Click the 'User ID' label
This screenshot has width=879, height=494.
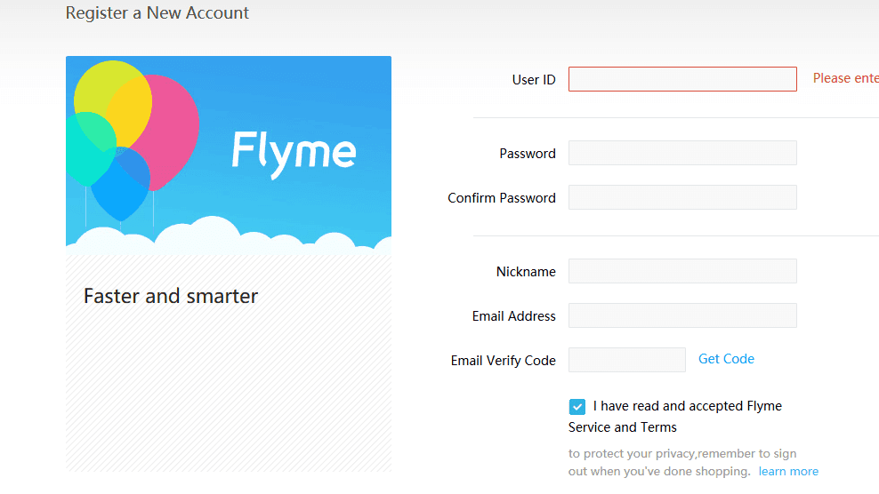pos(534,80)
